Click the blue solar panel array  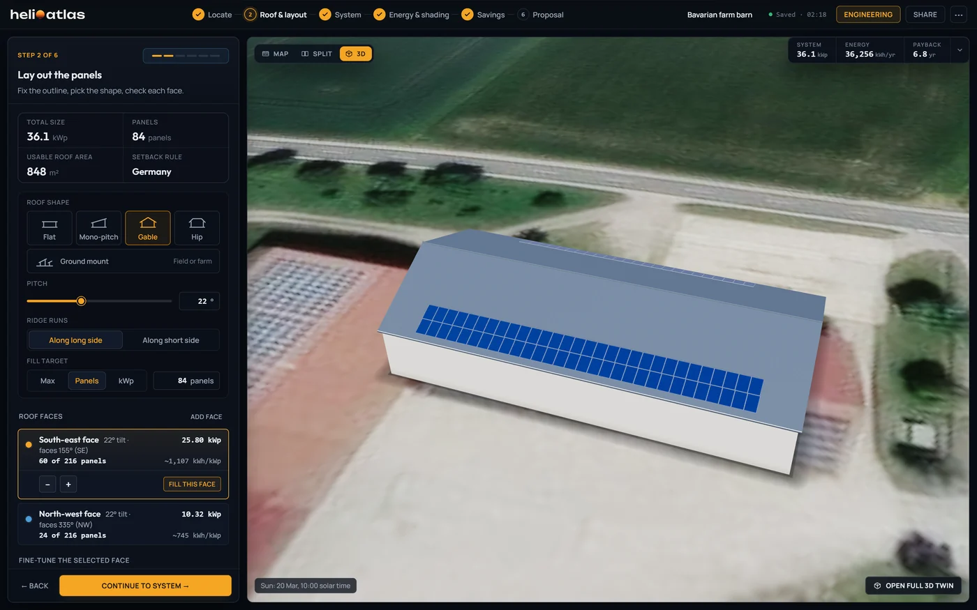(590, 358)
